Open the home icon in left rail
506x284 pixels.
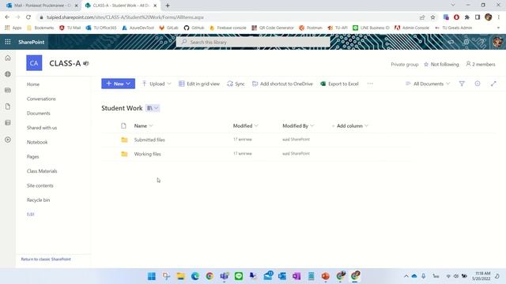tap(8, 58)
